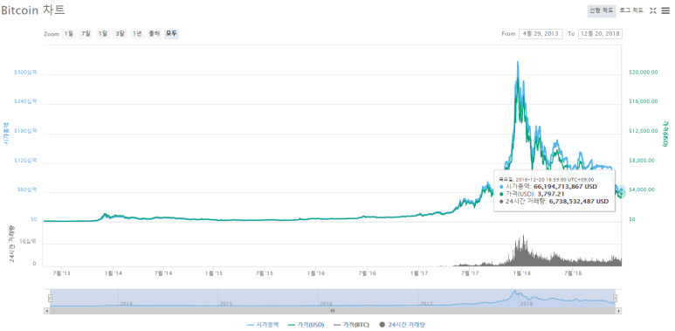Set zoom to 3달
The width and height of the screenshot is (675, 331).
tap(120, 33)
